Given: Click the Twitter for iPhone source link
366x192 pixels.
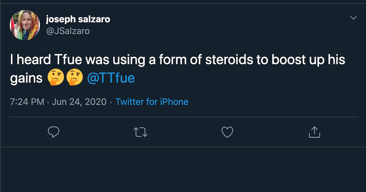Looking at the screenshot, I should click(x=152, y=102).
